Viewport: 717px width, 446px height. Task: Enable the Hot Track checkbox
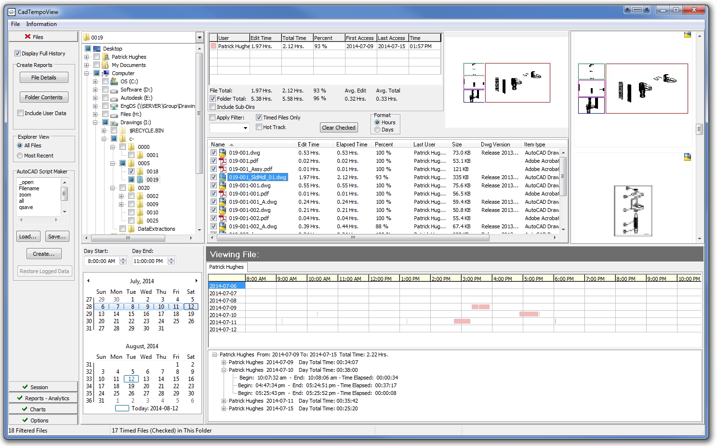coord(259,127)
